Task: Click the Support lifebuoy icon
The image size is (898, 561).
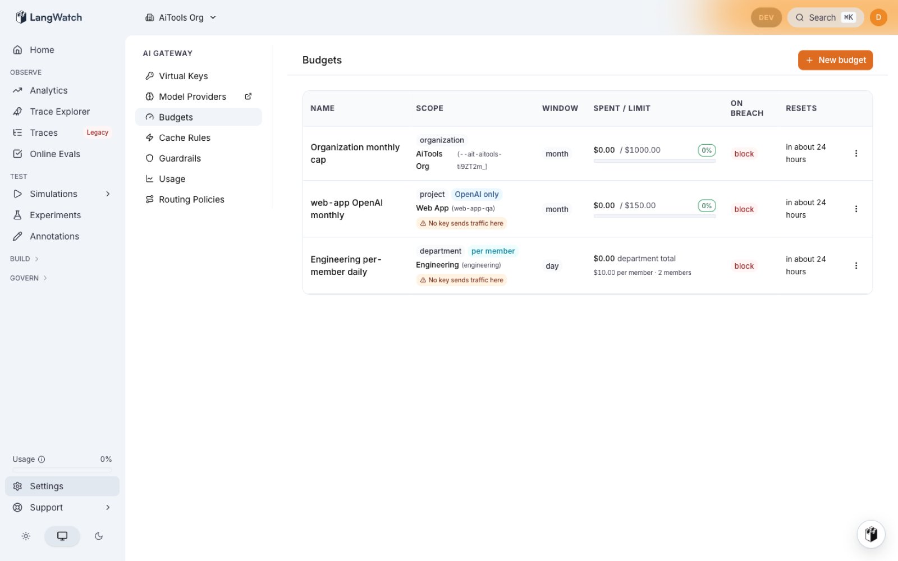Action: pyautogui.click(x=17, y=508)
